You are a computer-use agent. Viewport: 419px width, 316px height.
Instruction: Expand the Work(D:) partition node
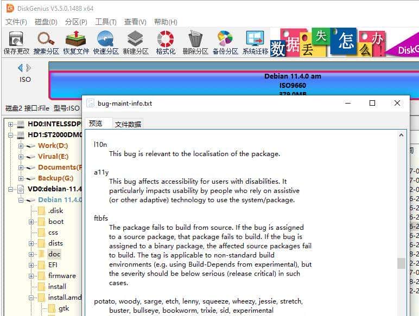pyautogui.click(x=21, y=146)
